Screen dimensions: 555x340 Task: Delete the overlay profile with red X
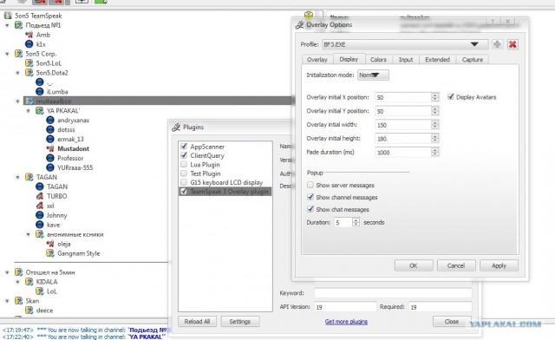tap(513, 44)
